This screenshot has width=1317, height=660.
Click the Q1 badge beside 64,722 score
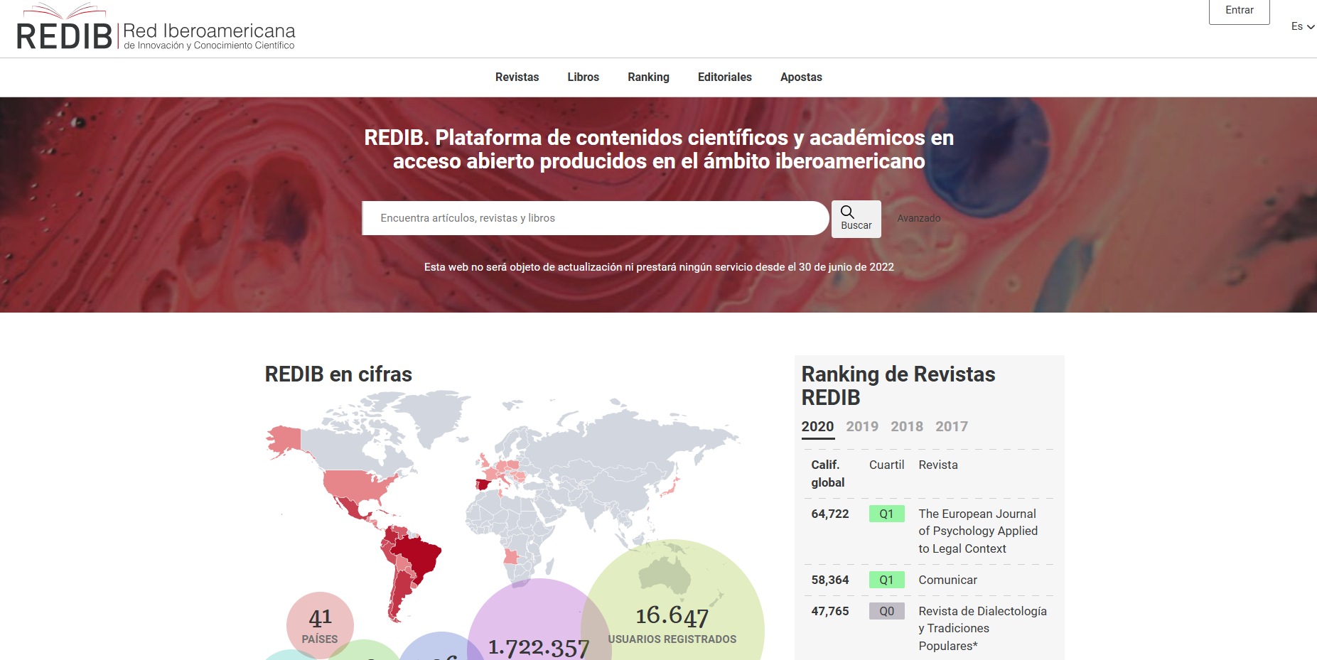pyautogui.click(x=886, y=514)
